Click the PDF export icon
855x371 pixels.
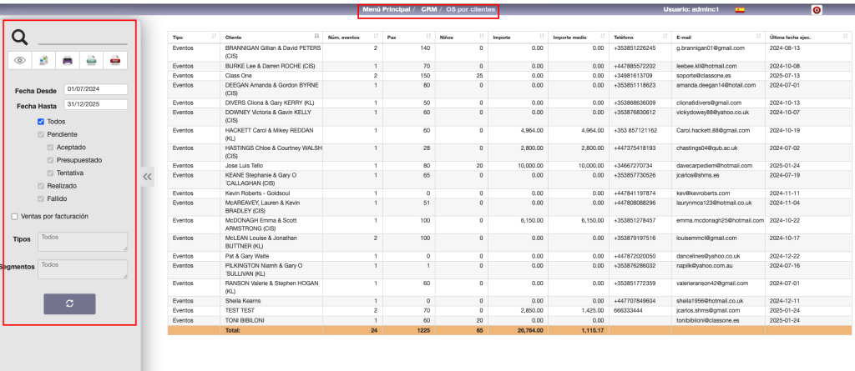[x=116, y=60]
